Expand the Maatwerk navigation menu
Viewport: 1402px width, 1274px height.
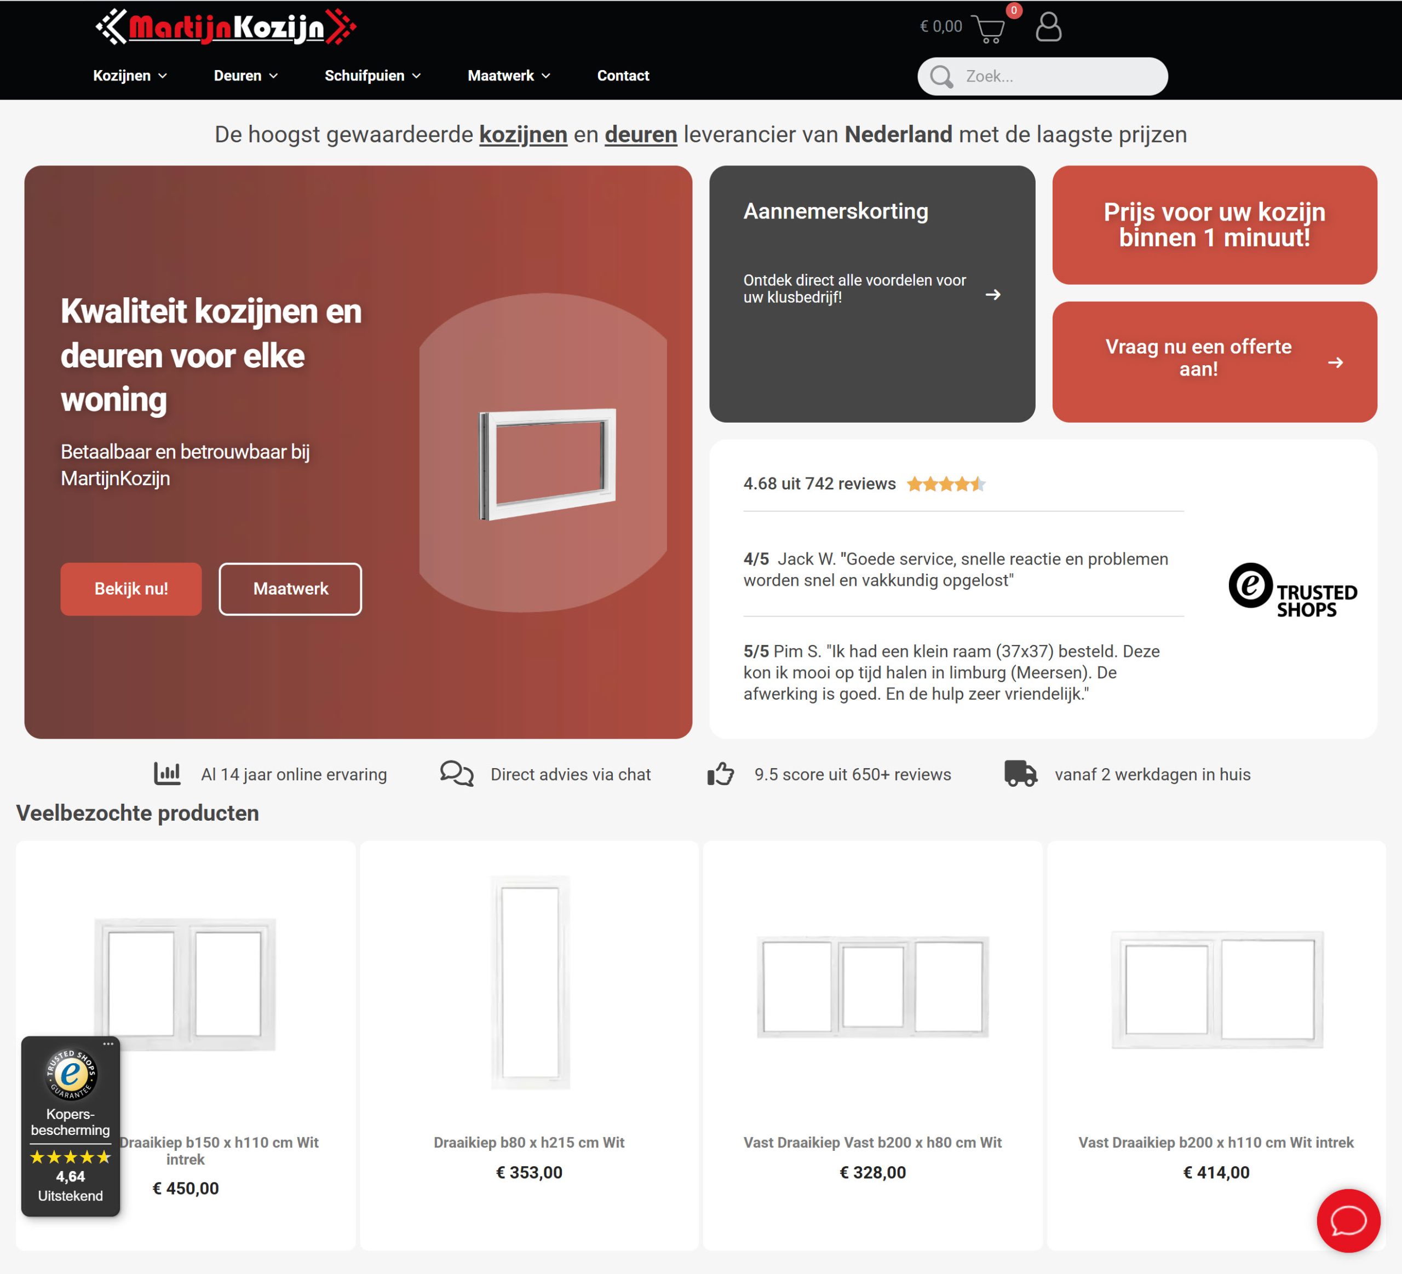pos(509,76)
